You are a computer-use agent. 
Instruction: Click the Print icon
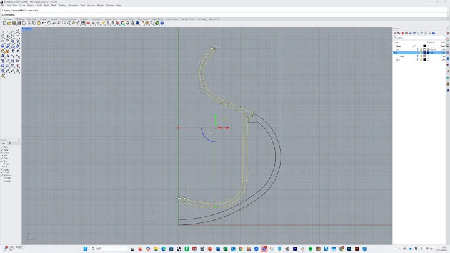click(x=19, y=23)
